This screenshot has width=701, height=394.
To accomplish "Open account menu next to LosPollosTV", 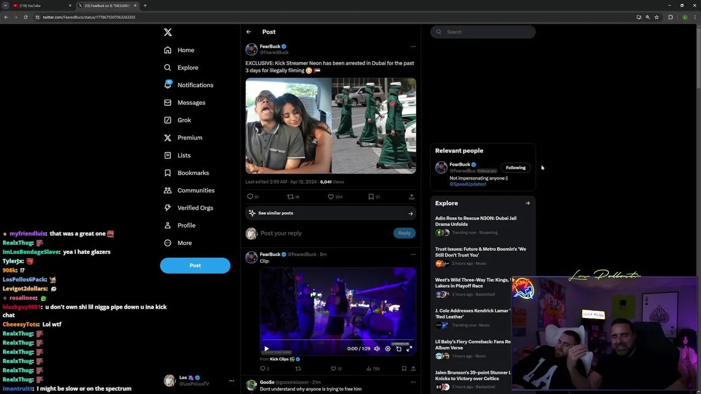I will pos(232,380).
